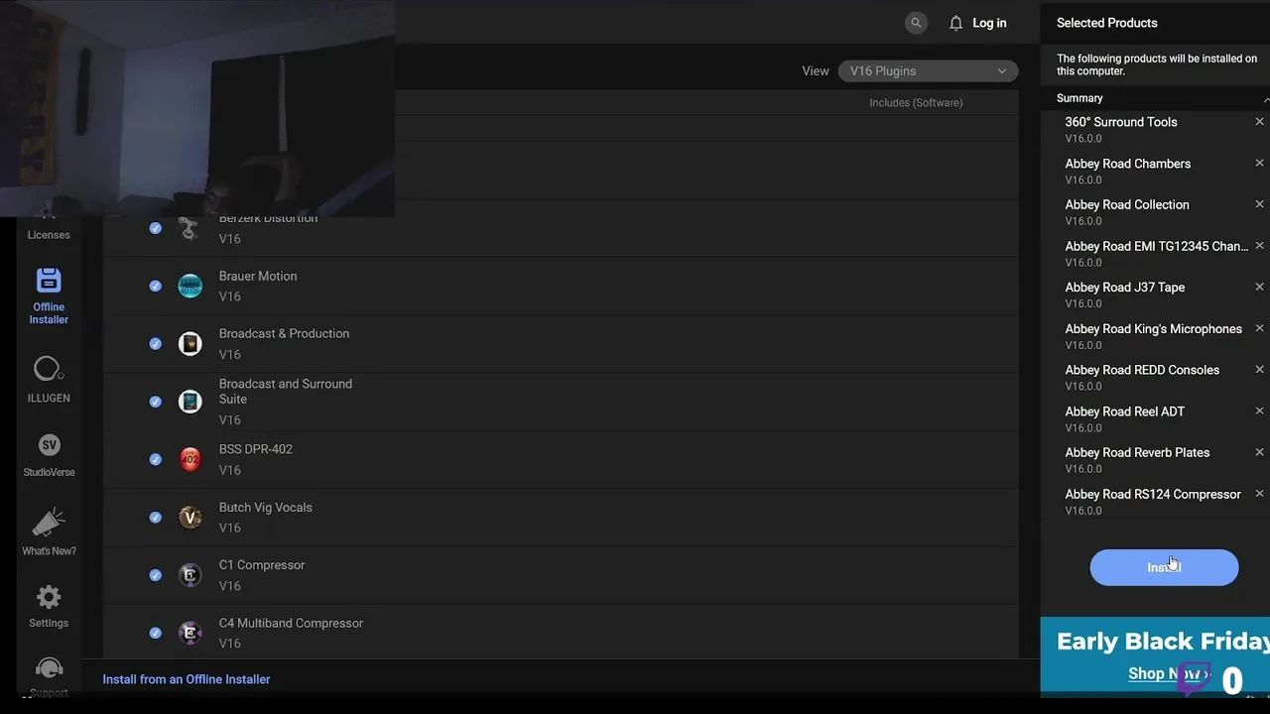Click the BSS DPR-402 plugin icon
This screenshot has height=714, width=1270.
pyautogui.click(x=190, y=459)
